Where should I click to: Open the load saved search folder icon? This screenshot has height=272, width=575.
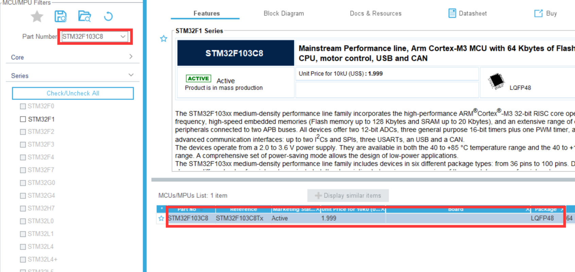point(85,16)
